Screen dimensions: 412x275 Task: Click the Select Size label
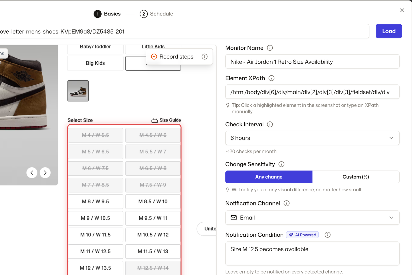80,120
